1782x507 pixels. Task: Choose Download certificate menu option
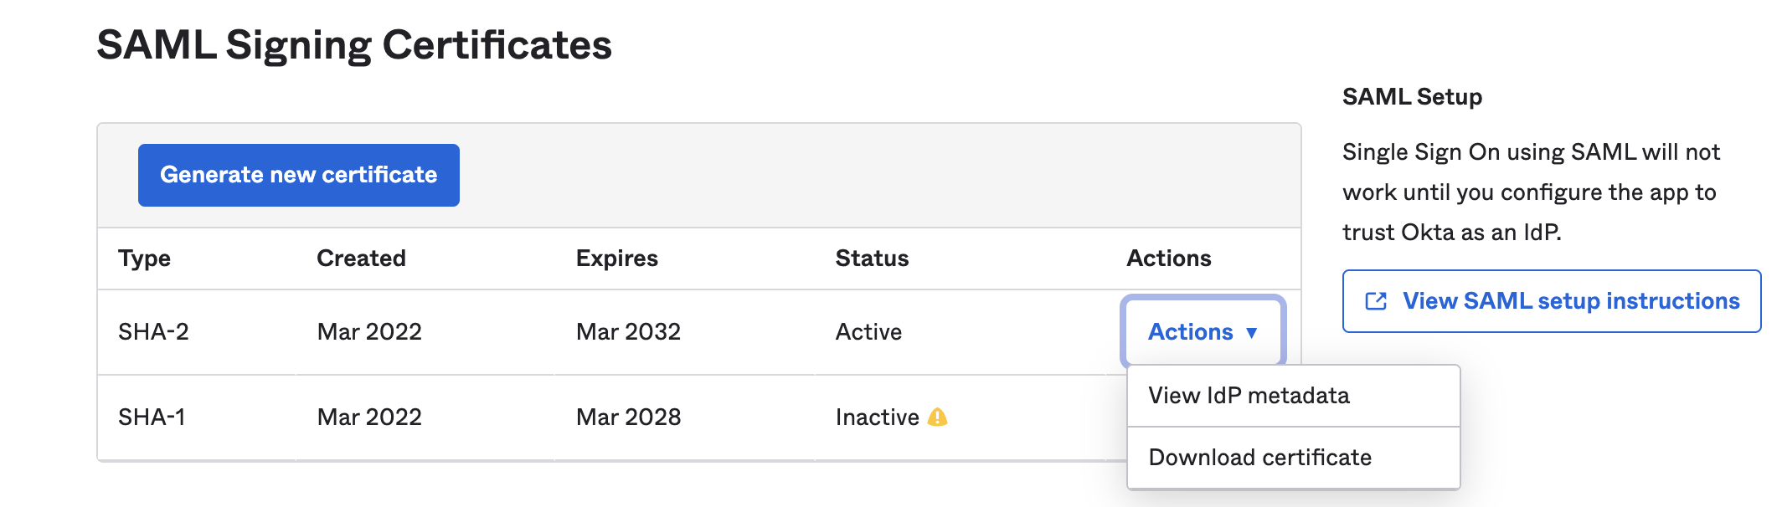[1259, 458]
